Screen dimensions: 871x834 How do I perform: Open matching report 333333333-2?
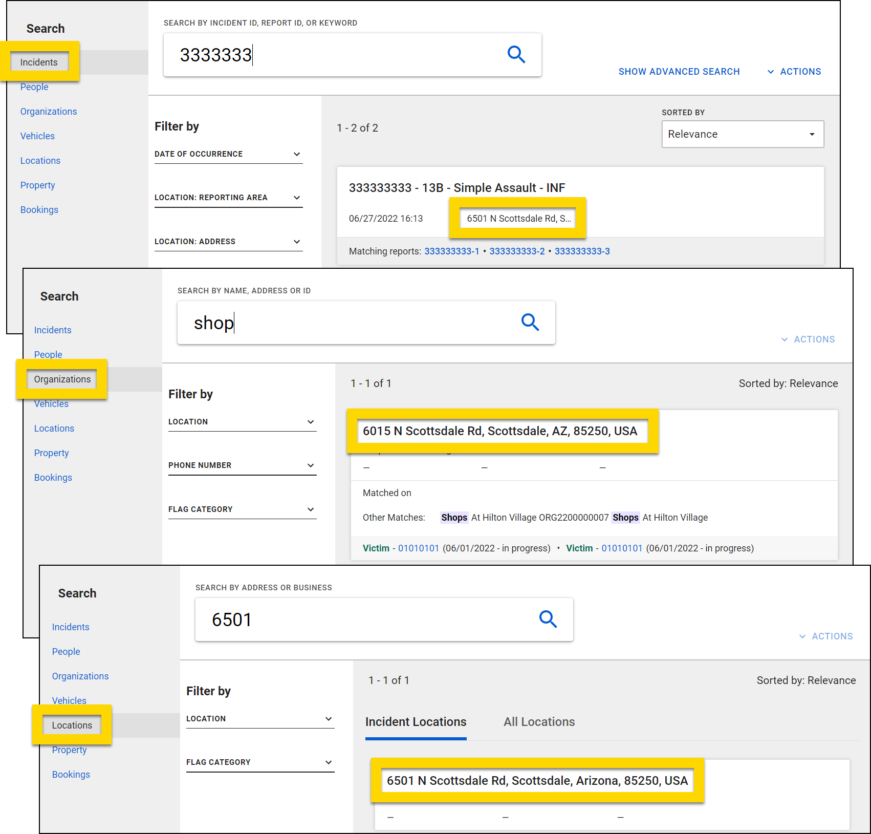pyautogui.click(x=517, y=251)
